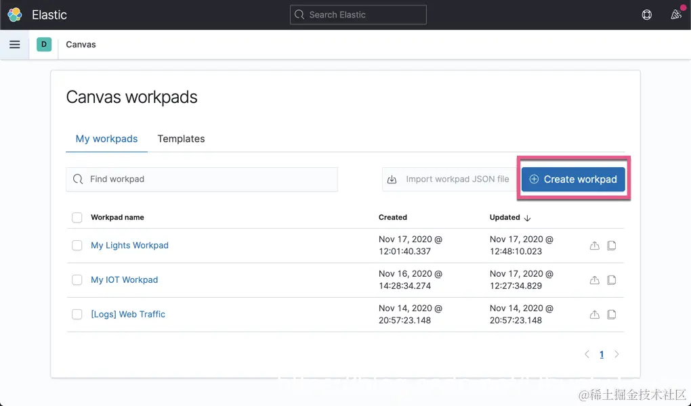Click the Canvas workpads heading

tap(132, 97)
